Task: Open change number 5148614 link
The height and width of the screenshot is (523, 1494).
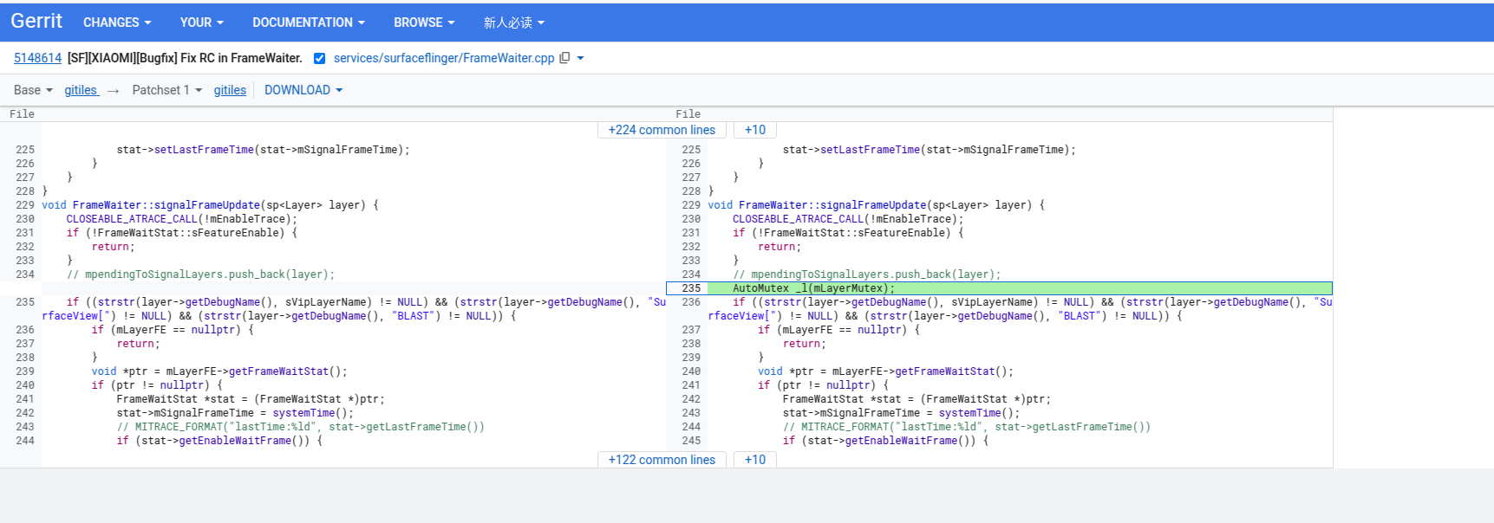Action: click(x=37, y=58)
